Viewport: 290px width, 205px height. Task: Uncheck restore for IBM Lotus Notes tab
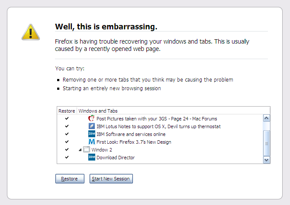pyautogui.click(x=67, y=126)
